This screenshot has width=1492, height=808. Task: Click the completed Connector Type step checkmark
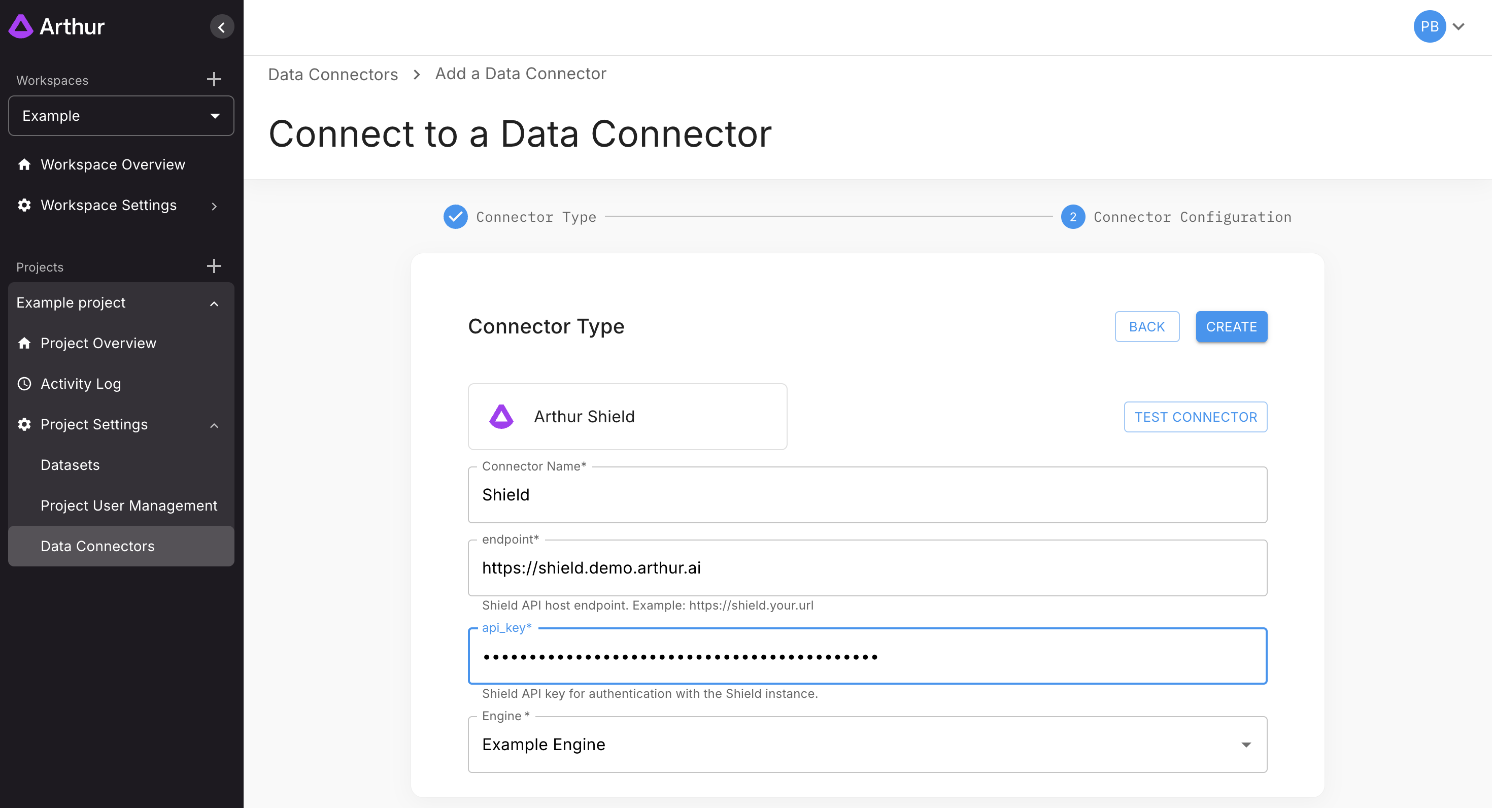pos(455,217)
